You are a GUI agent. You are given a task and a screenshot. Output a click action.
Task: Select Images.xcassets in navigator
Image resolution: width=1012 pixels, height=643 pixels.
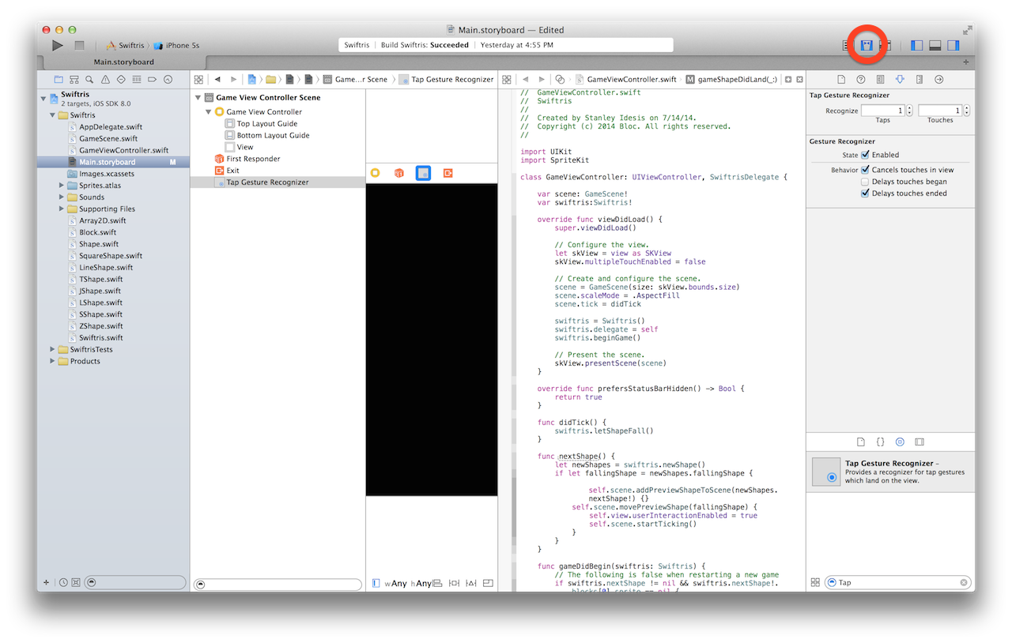point(107,174)
